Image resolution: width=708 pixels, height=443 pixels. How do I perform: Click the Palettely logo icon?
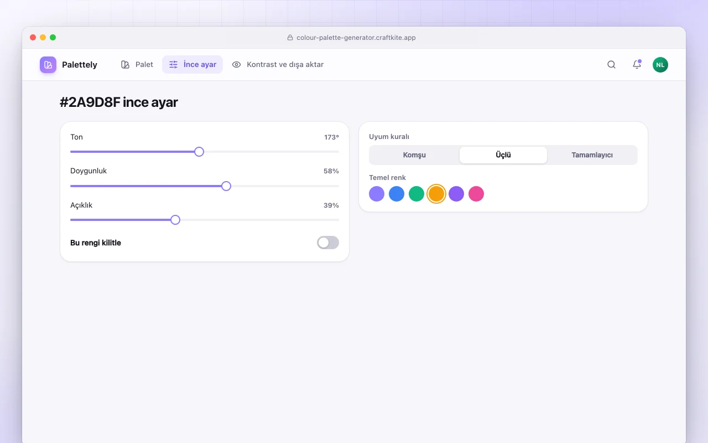point(48,65)
